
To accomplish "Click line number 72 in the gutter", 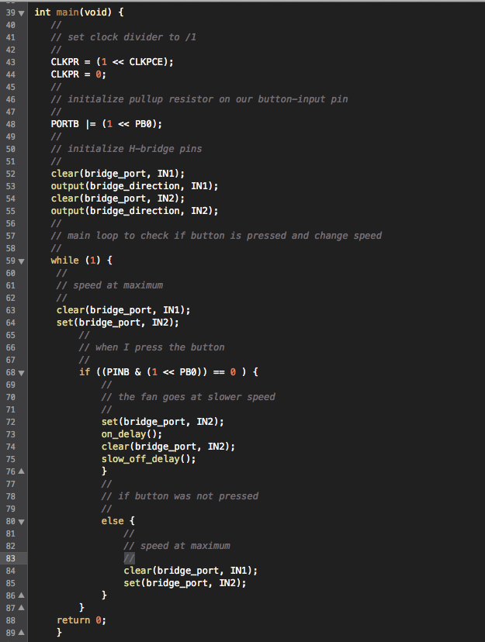I will 11,422.
